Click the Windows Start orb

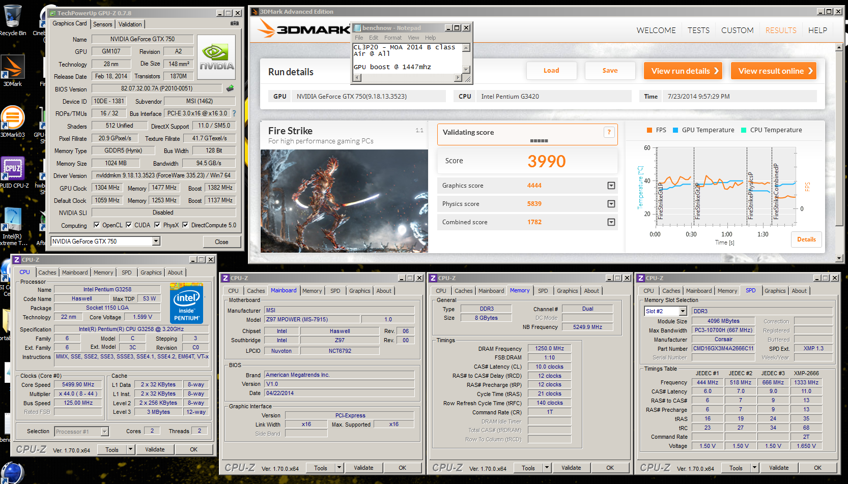12,473
